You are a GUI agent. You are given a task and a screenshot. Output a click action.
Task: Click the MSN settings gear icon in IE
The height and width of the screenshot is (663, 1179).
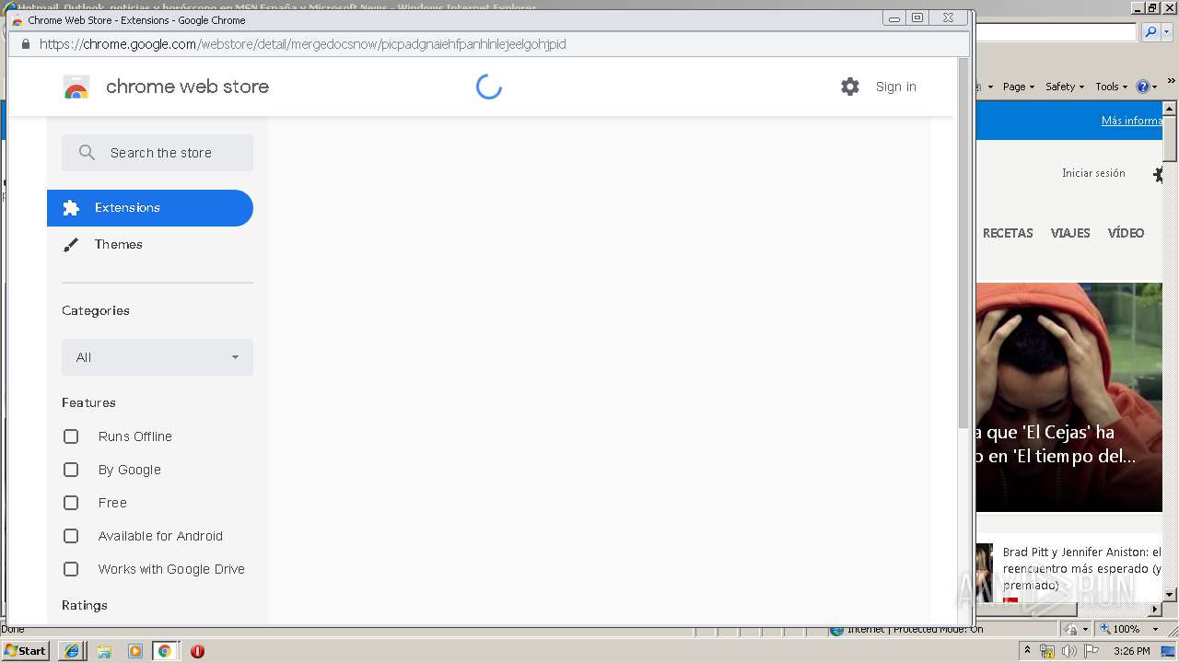pos(1159,174)
